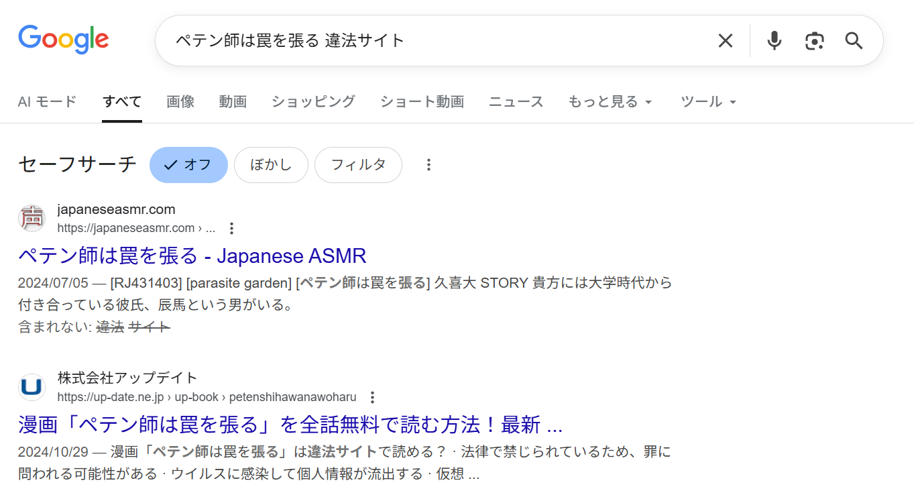Open the ペテン師は罠を張る - Japanese ASMR result
Image resolution: width=914 pixels, height=499 pixels.
point(192,256)
